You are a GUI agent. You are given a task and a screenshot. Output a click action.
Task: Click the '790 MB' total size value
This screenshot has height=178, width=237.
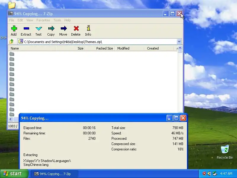click(178, 128)
